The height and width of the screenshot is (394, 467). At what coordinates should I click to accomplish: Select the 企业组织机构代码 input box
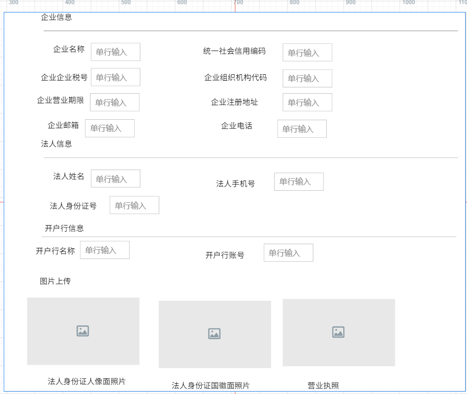(x=307, y=78)
